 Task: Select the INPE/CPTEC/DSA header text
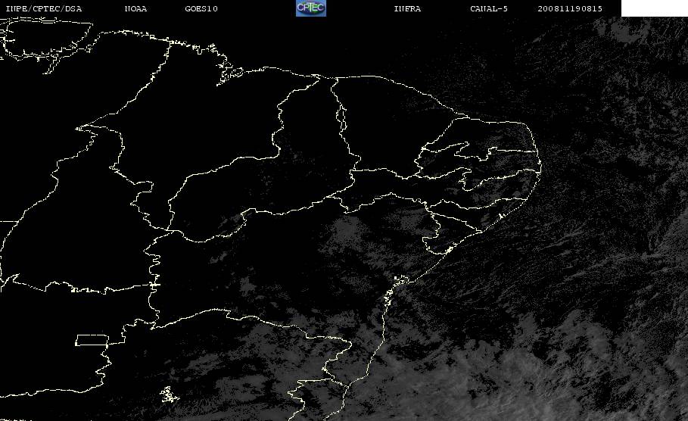point(44,9)
